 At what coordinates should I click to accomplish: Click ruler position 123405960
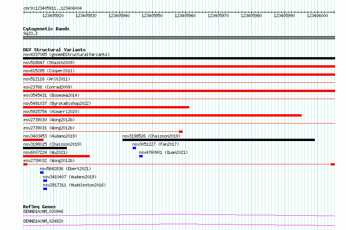185,16
